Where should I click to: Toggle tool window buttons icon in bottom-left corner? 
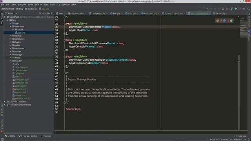tap(2, 139)
